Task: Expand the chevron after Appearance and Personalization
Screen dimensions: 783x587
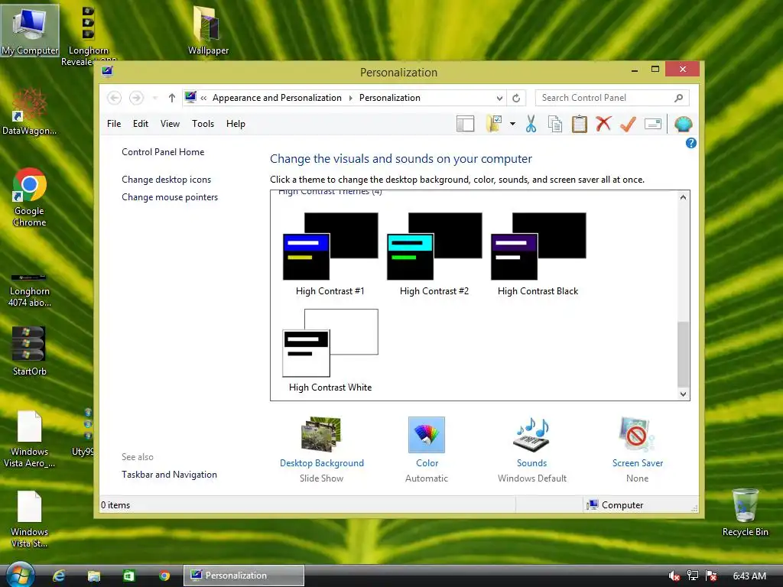Action: tap(350, 98)
